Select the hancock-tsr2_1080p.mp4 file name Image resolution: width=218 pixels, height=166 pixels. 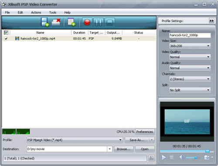(38, 38)
